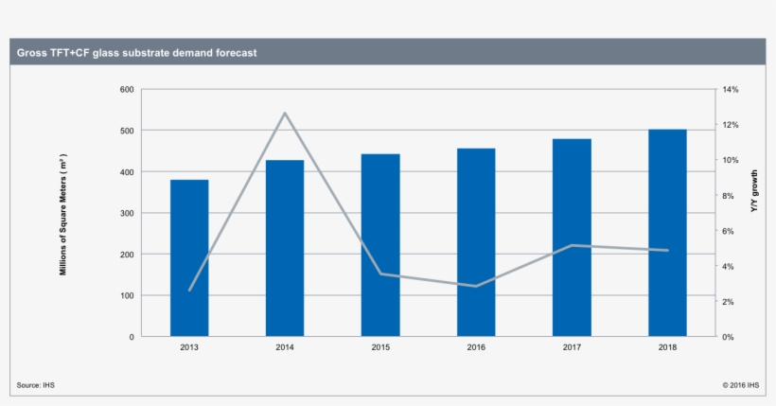This screenshot has width=776, height=406.
Task: Click the '14%' right axis value
Action: (730, 90)
